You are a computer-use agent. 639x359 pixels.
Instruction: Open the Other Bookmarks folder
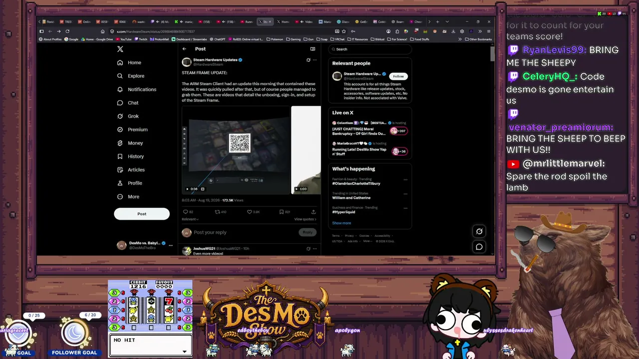478,39
